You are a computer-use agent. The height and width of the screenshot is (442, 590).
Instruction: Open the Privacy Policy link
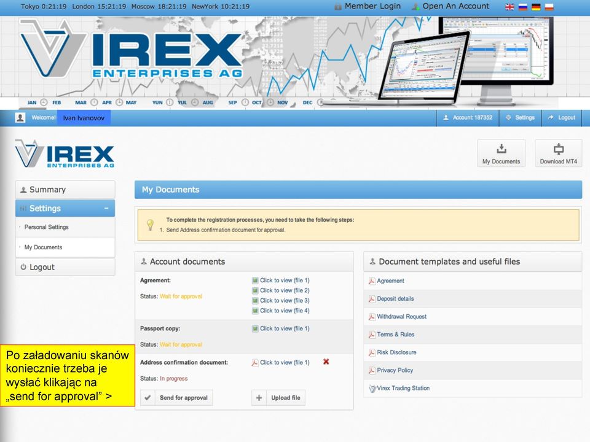pyautogui.click(x=395, y=371)
